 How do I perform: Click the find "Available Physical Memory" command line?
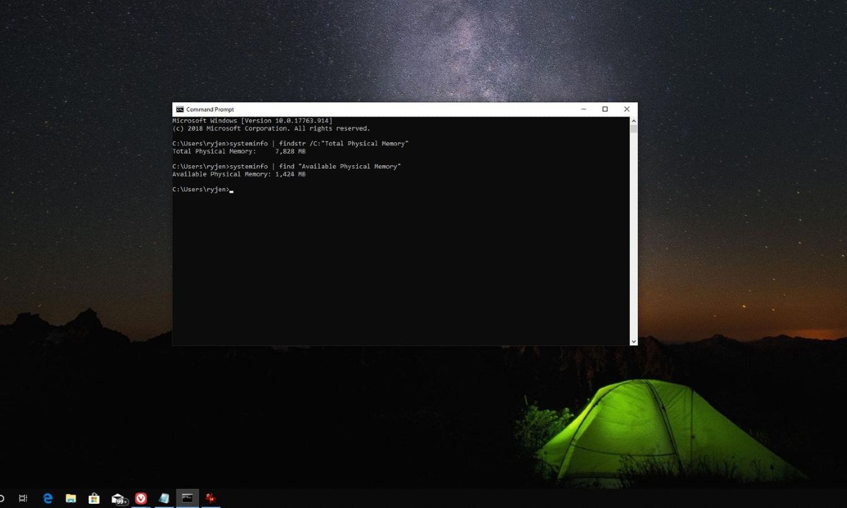287,167
